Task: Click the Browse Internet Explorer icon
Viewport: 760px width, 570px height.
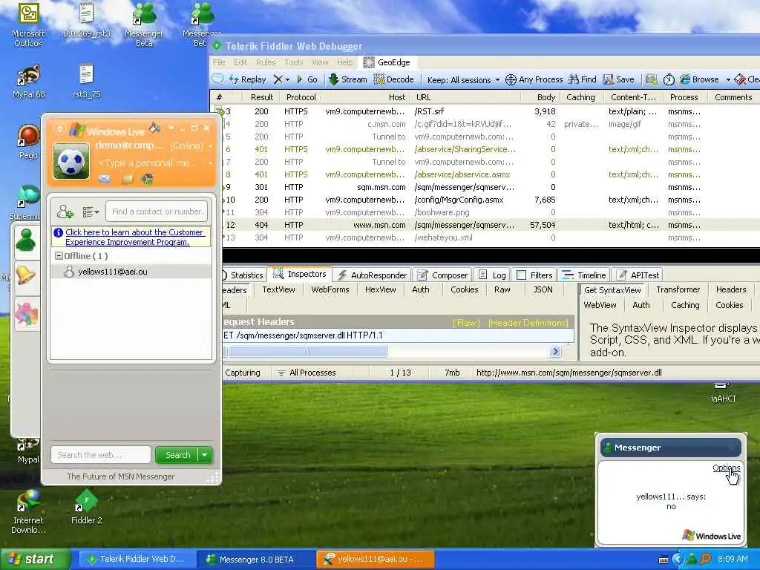Action: pyautogui.click(x=685, y=79)
